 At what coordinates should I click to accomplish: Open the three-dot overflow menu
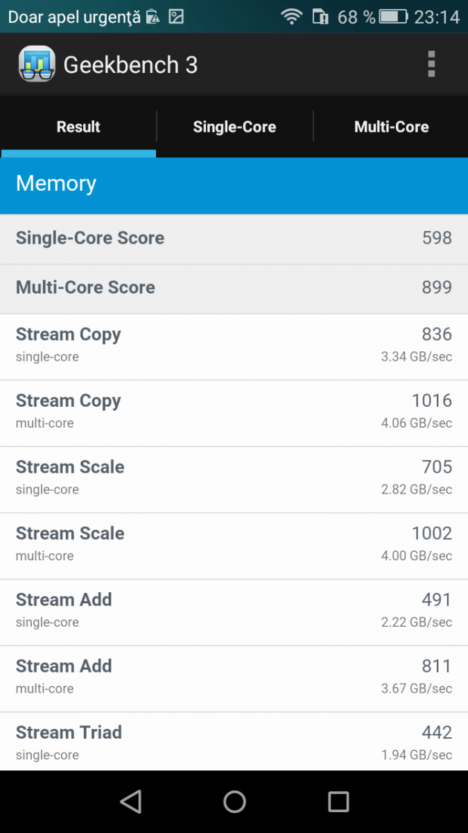point(431,64)
